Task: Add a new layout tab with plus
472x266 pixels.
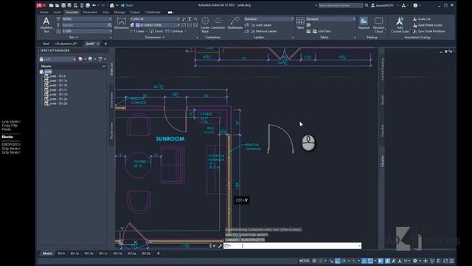Action: tap(159, 253)
